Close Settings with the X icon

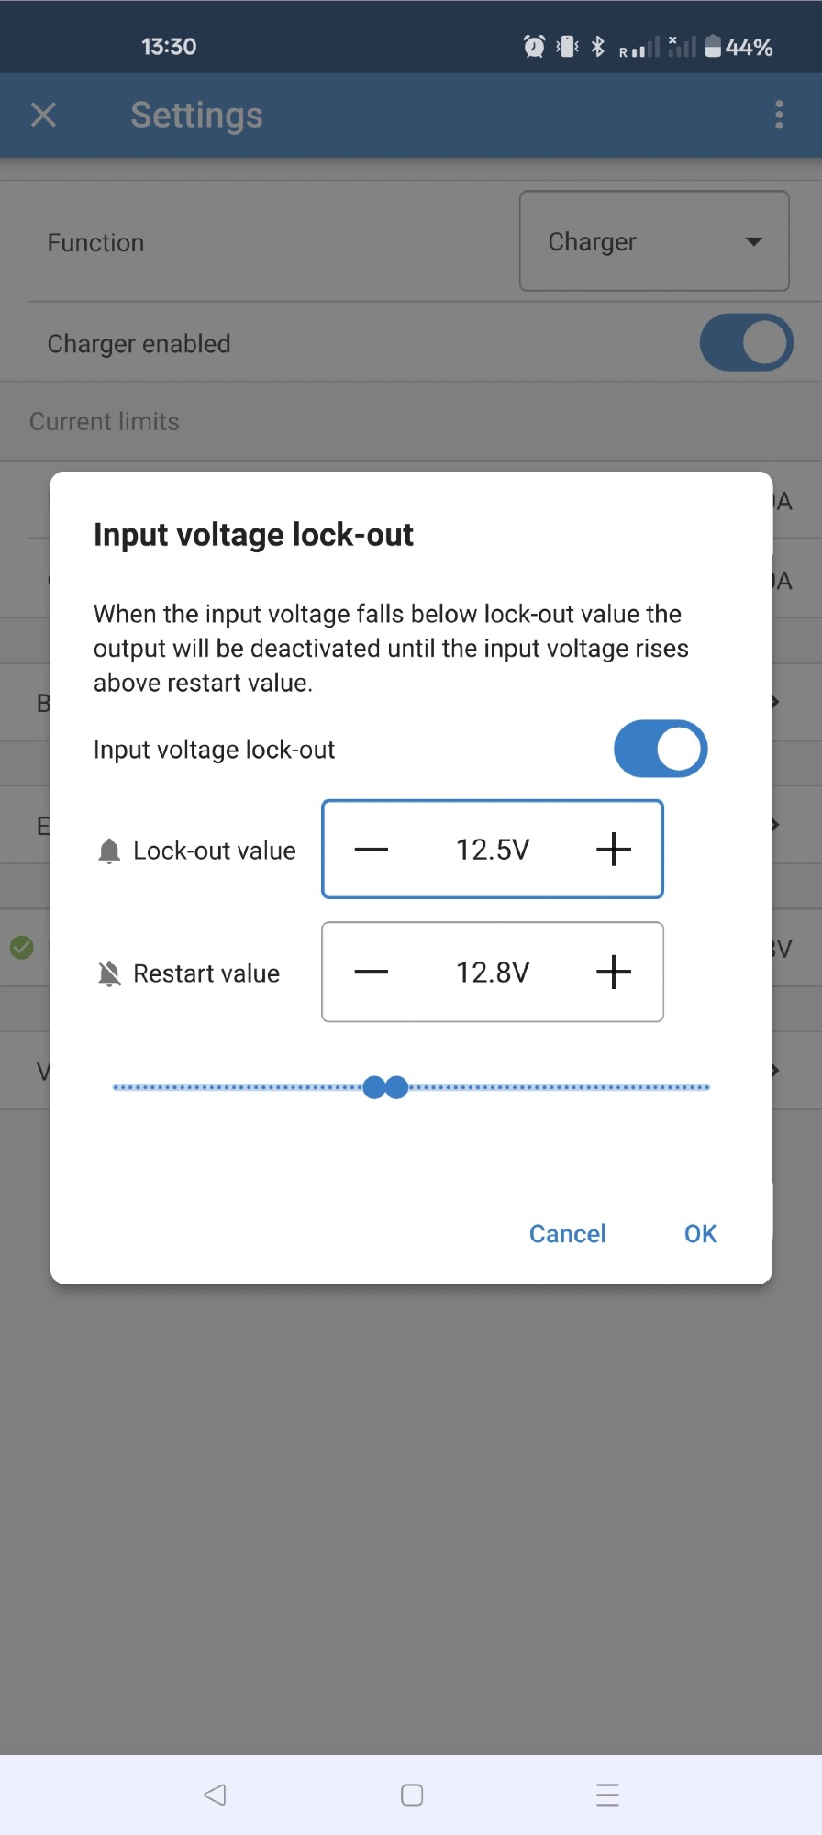pos(43,115)
